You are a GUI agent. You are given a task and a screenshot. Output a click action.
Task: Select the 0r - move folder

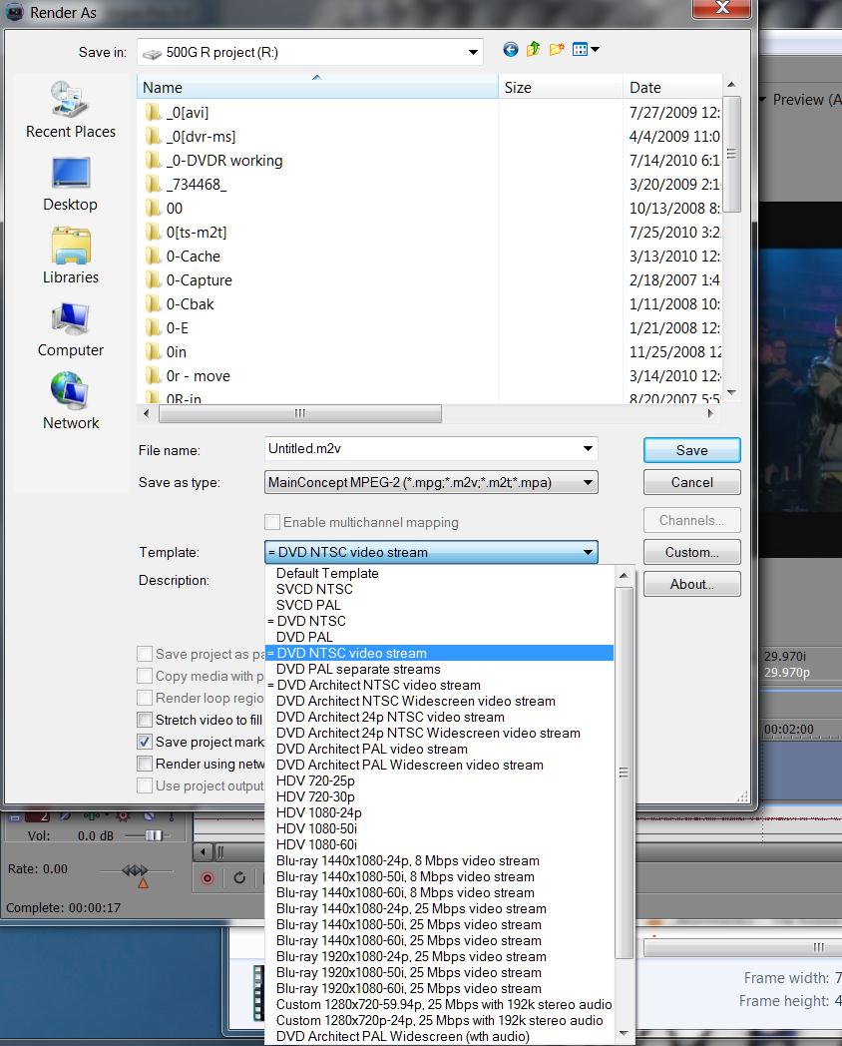(x=198, y=376)
